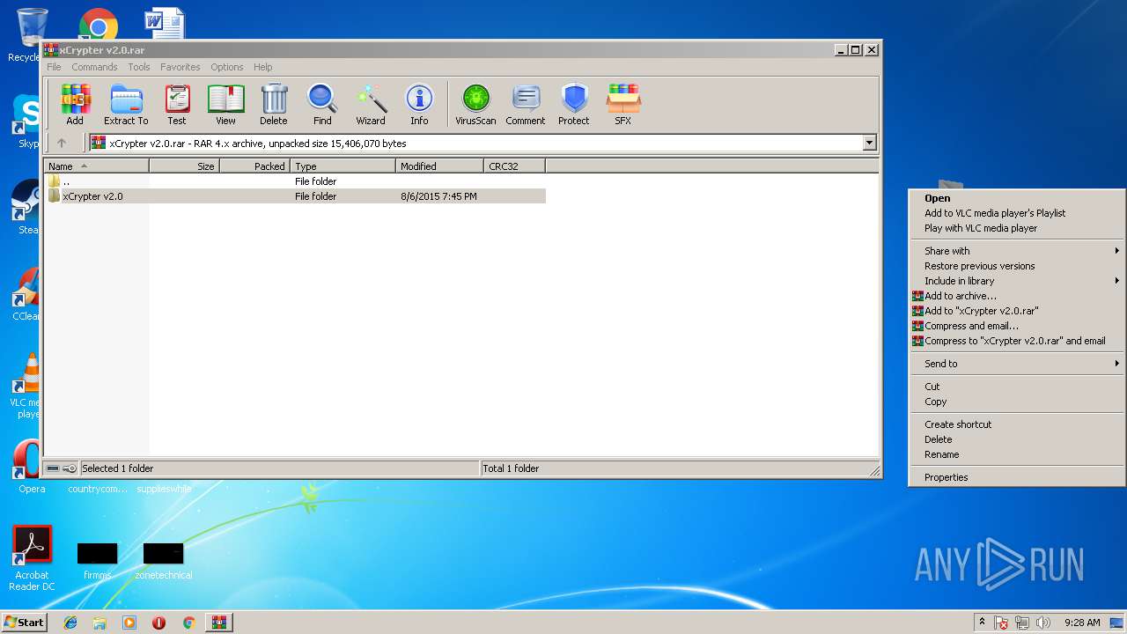Screen dimensions: 1127x634
Task: Select Play with VLC media player
Action: pos(1017,228)
